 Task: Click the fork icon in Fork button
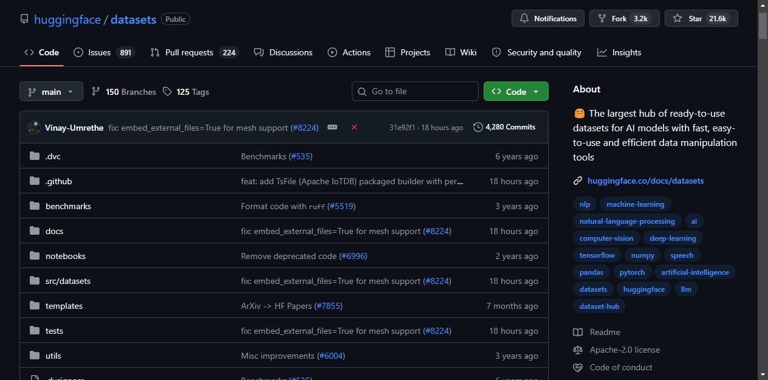pos(602,19)
